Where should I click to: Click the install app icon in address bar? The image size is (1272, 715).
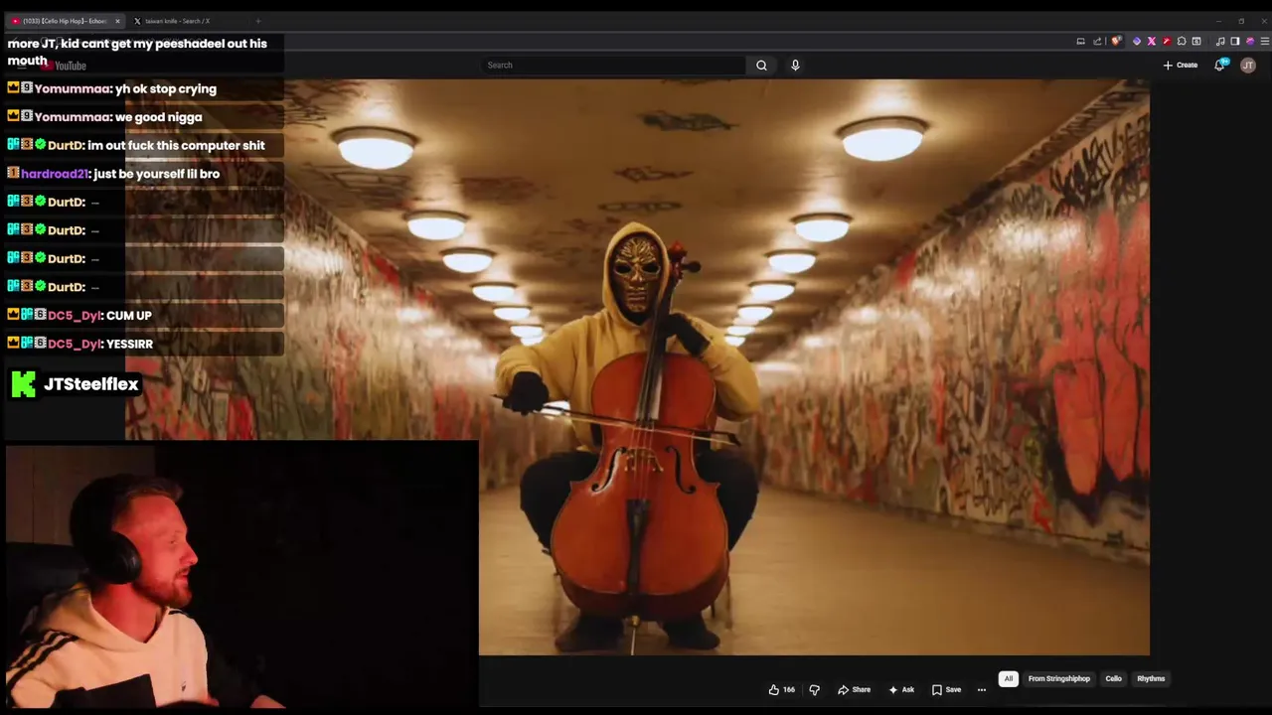[x=1080, y=41]
